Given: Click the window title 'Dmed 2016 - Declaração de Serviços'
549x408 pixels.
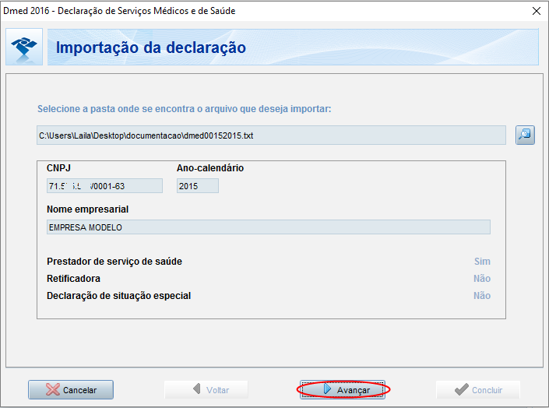Looking at the screenshot, I should [x=119, y=11].
